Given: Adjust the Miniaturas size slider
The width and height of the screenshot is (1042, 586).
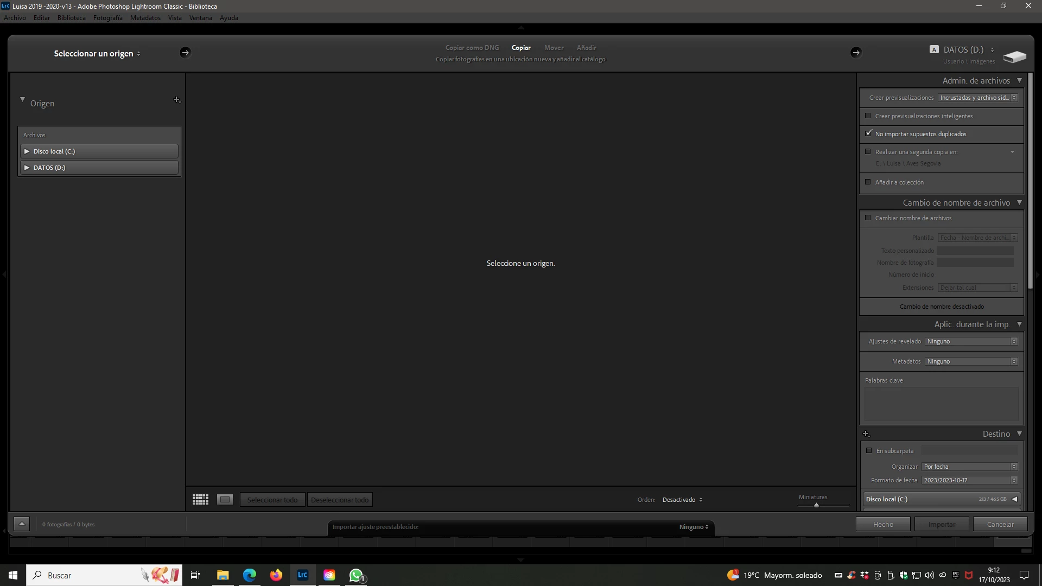Looking at the screenshot, I should coord(816,505).
